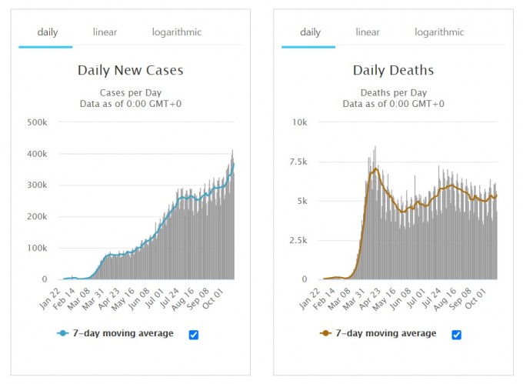This screenshot has width=523, height=384.
Task: Select the daily tab in the cases chart
Action: click(x=46, y=32)
